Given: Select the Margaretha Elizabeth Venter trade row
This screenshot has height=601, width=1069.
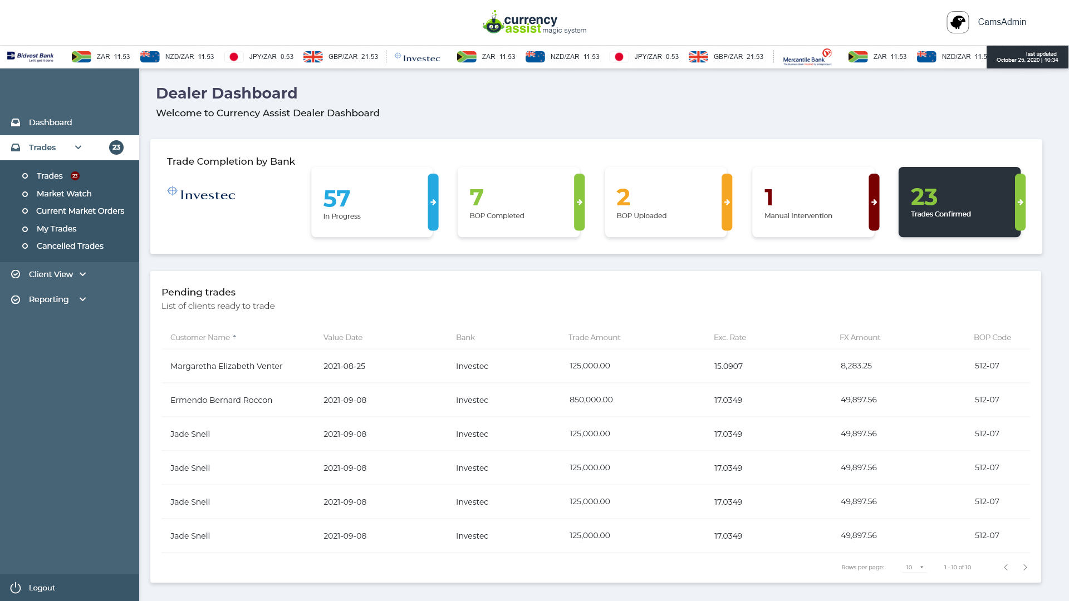Looking at the screenshot, I should (596, 366).
